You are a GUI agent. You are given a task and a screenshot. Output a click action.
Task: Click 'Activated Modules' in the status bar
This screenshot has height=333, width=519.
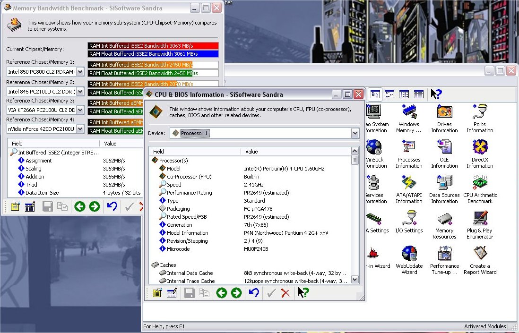[485, 326]
